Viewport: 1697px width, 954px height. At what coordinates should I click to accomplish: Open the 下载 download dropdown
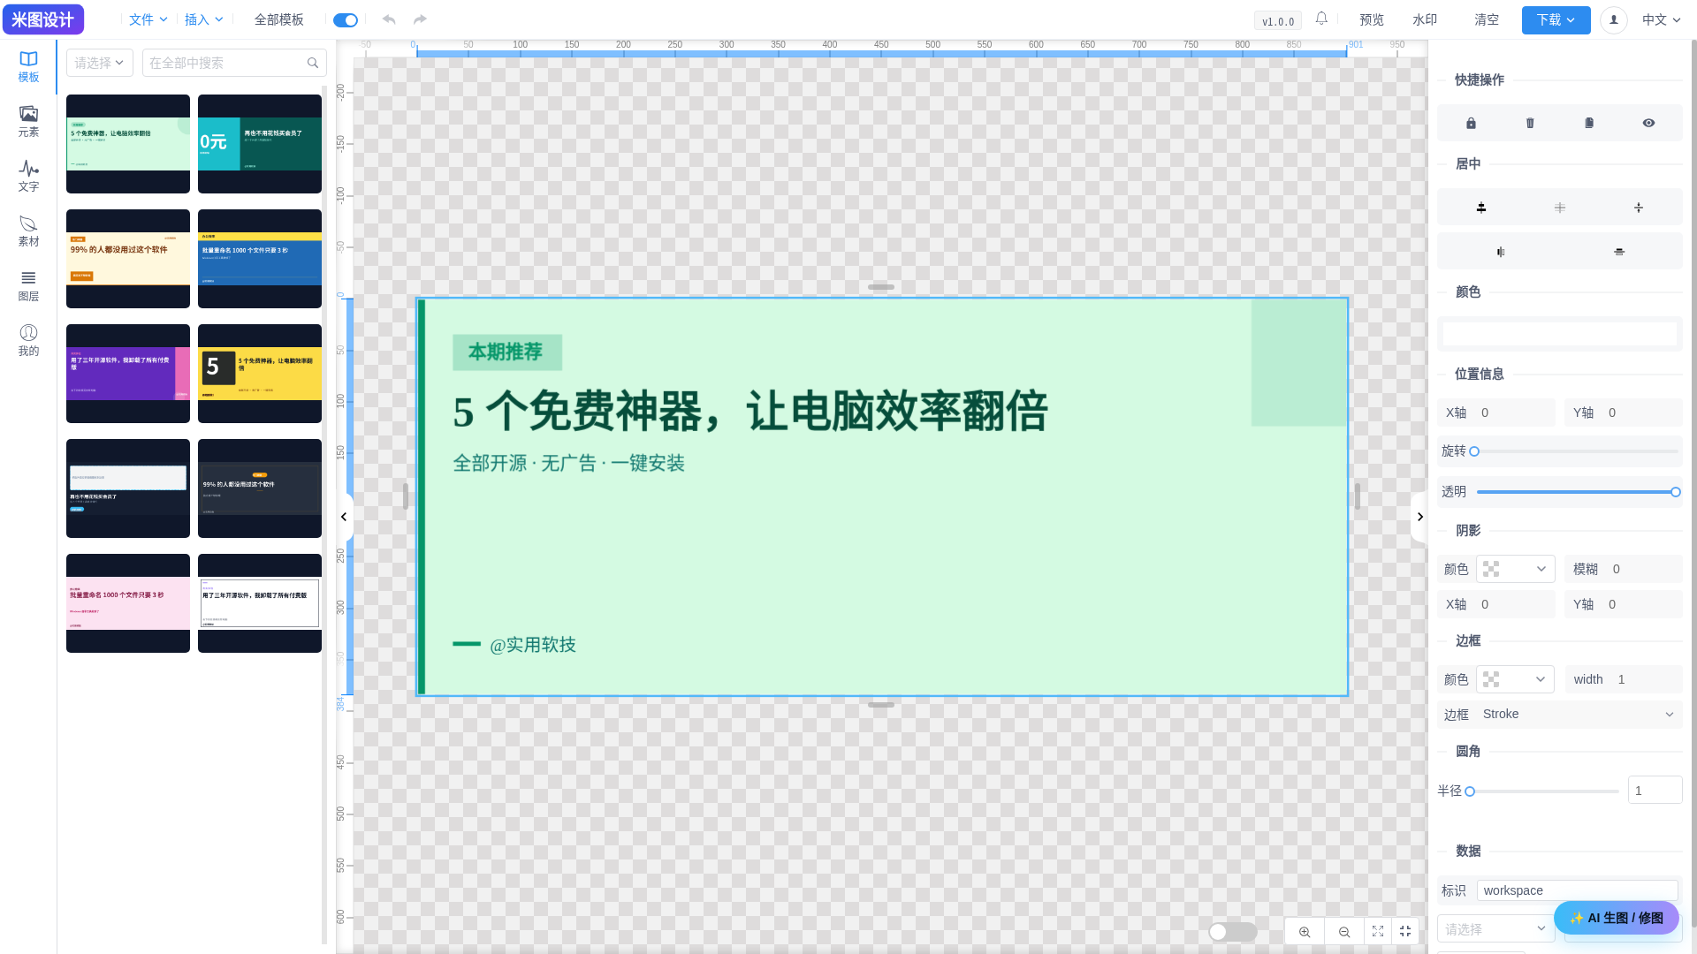point(1556,19)
